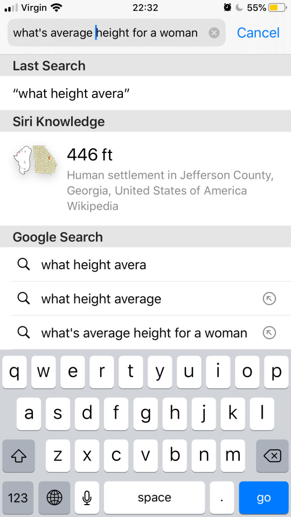Tap the Cancel button
The height and width of the screenshot is (517, 291).
coord(258,33)
